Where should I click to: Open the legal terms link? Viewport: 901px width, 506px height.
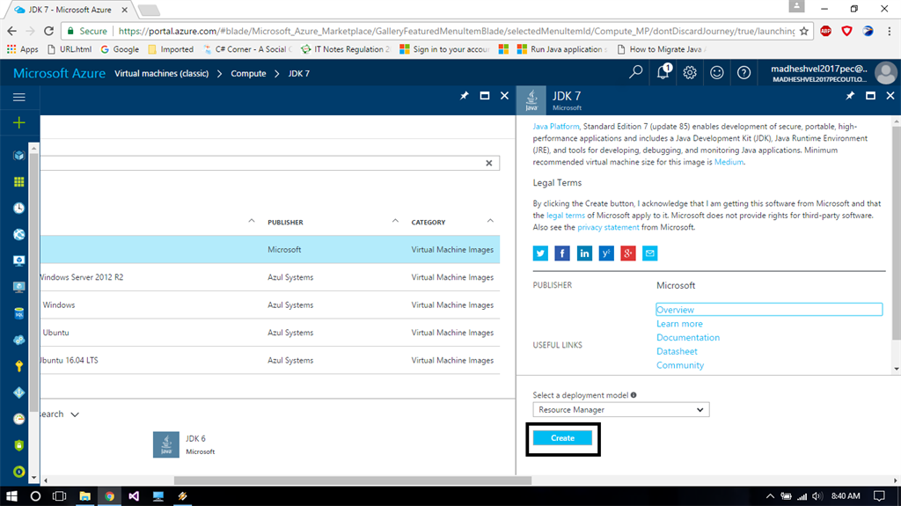tap(566, 216)
